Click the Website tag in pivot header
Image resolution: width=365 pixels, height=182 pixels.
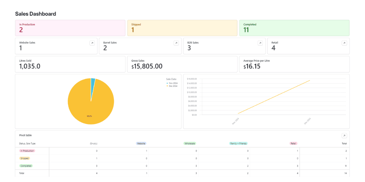pyautogui.click(x=141, y=143)
